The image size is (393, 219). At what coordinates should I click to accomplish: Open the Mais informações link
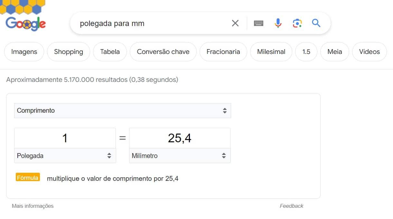pyautogui.click(x=33, y=206)
